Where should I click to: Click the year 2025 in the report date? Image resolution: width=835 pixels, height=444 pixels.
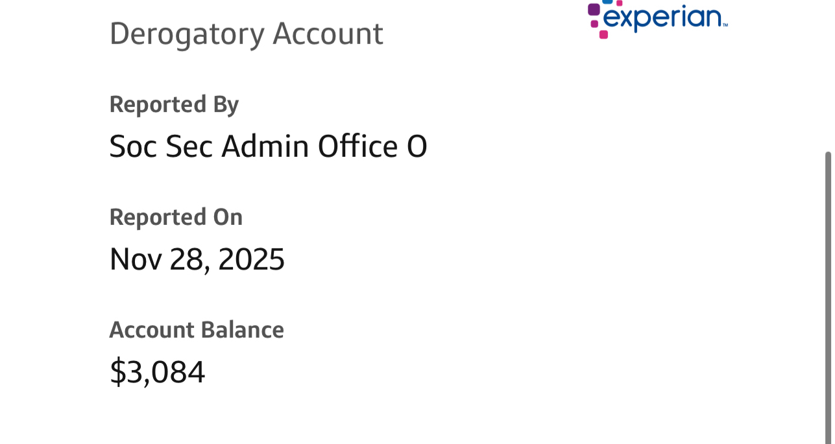point(251,259)
